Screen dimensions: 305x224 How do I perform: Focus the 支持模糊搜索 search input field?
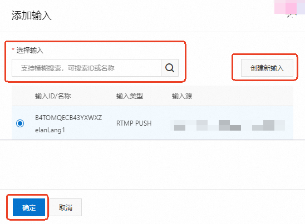pos(86,68)
